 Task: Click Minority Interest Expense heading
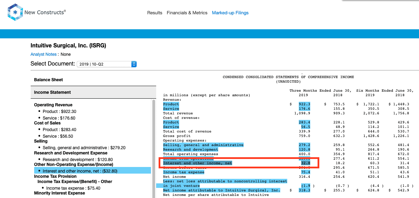[x=60, y=193]
